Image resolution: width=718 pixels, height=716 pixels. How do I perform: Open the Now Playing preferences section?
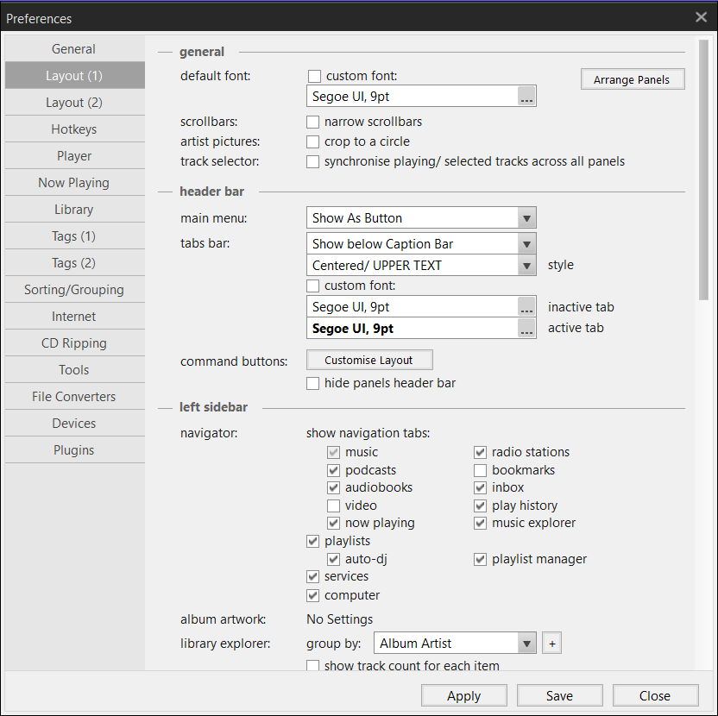(74, 183)
